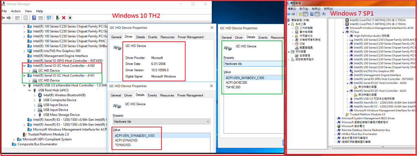Screen dimensions: 417x156
Task: Click the down-arrow Disable device toolbar icon
Action: pyautogui.click(x=70, y=18)
